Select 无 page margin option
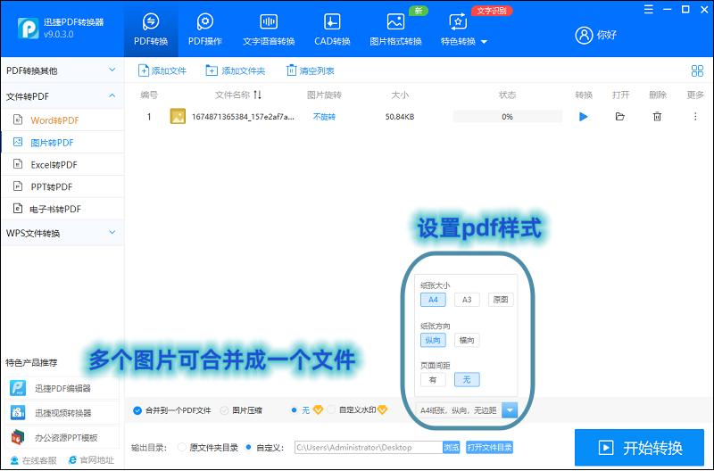714x471 pixels. point(467,379)
